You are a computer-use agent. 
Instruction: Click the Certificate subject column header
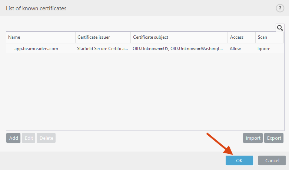point(179,37)
